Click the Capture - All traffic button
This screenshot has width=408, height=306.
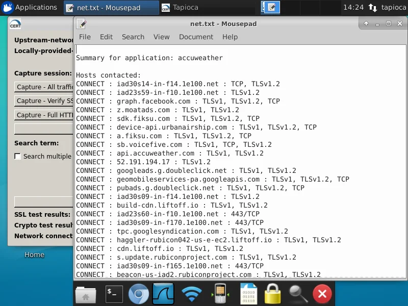[x=41, y=87]
